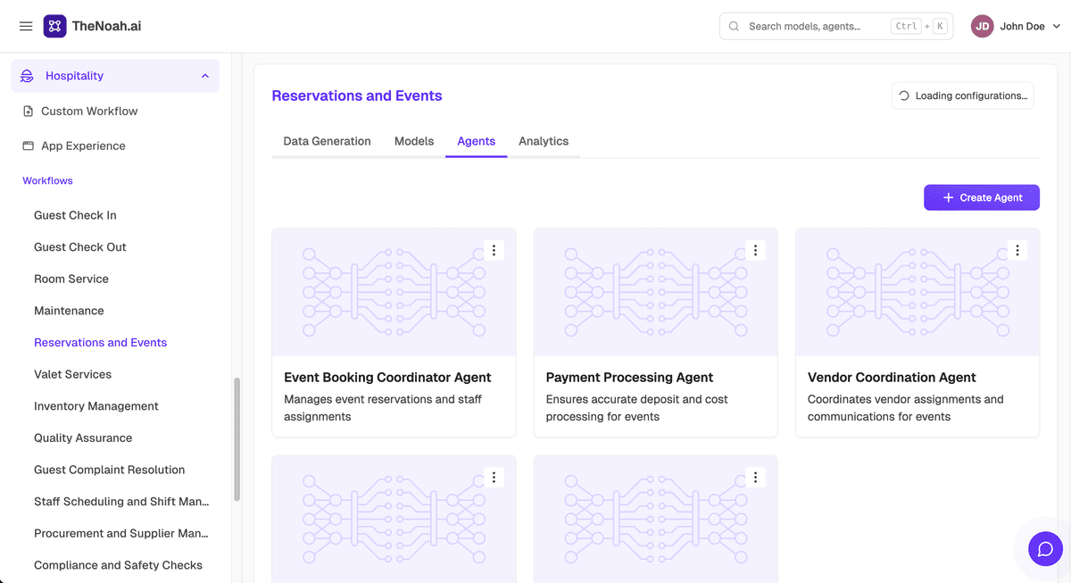
Task: Open the Guest Check In workflow
Action: tap(75, 215)
